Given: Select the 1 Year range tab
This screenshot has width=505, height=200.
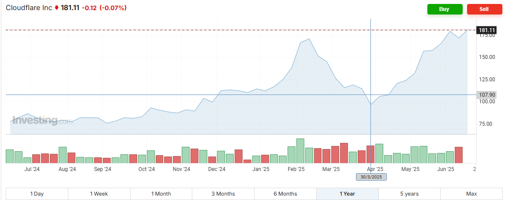Looking at the screenshot, I should (x=347, y=194).
